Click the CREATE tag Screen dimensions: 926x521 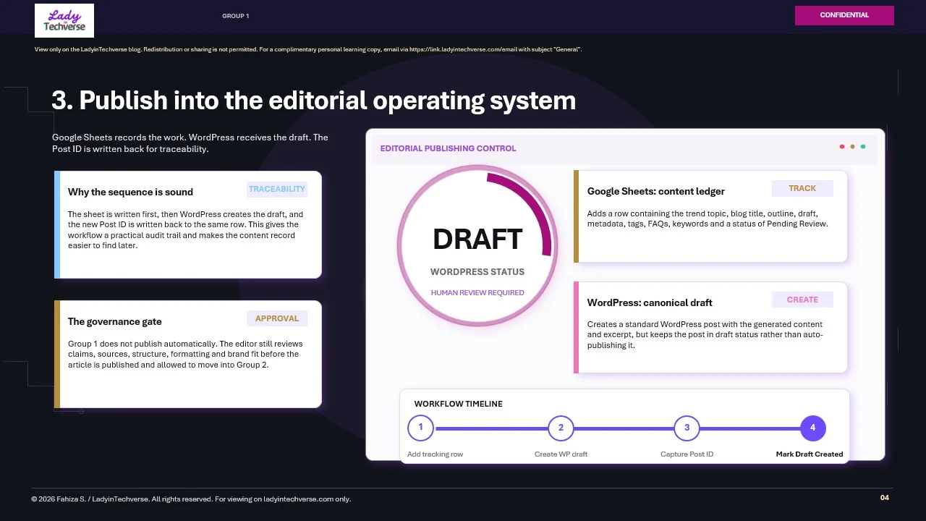(802, 300)
